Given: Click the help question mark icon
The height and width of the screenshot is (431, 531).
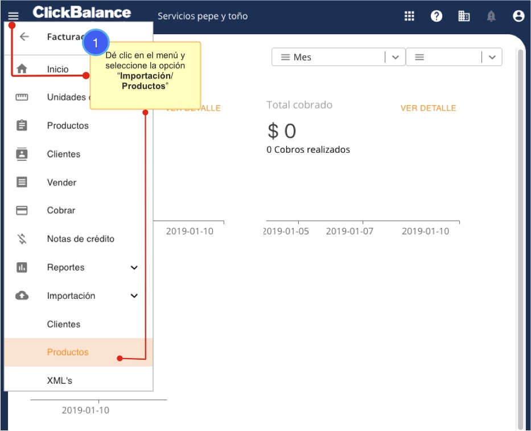Looking at the screenshot, I should click(x=437, y=17).
